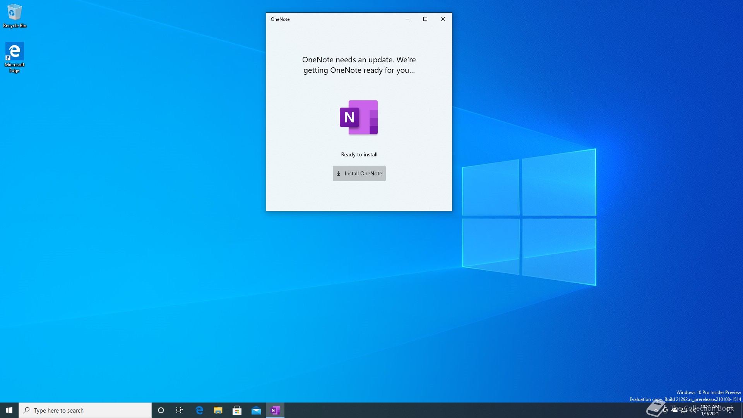The image size is (743, 418).
Task: Open the Mail app on the taskbar
Action: [x=256, y=410]
